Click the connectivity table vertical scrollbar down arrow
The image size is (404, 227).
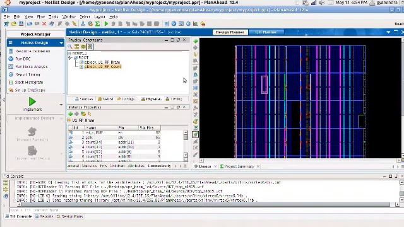186,155
